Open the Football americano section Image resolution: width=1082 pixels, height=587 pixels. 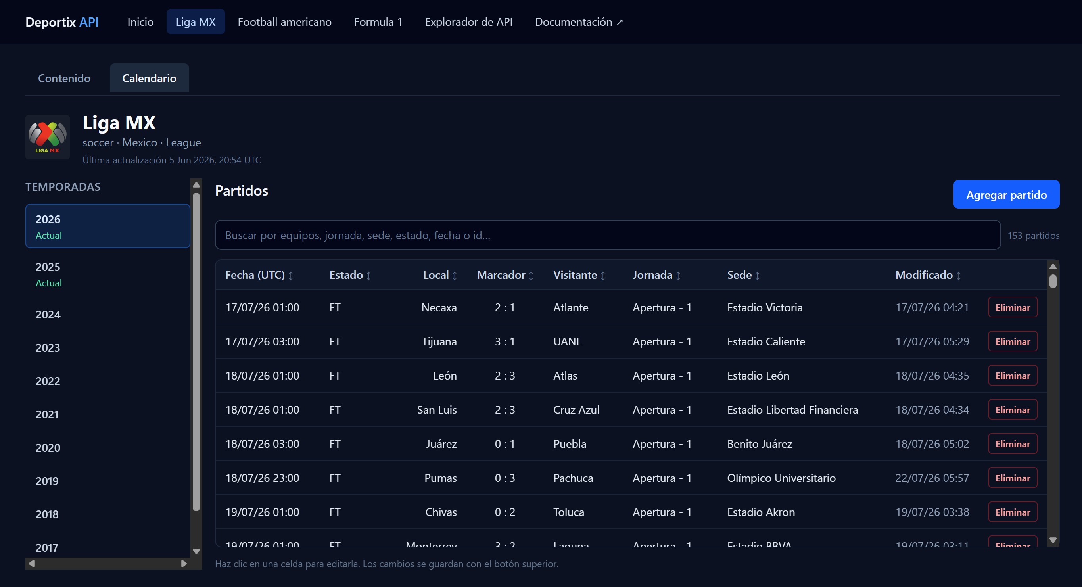284,22
